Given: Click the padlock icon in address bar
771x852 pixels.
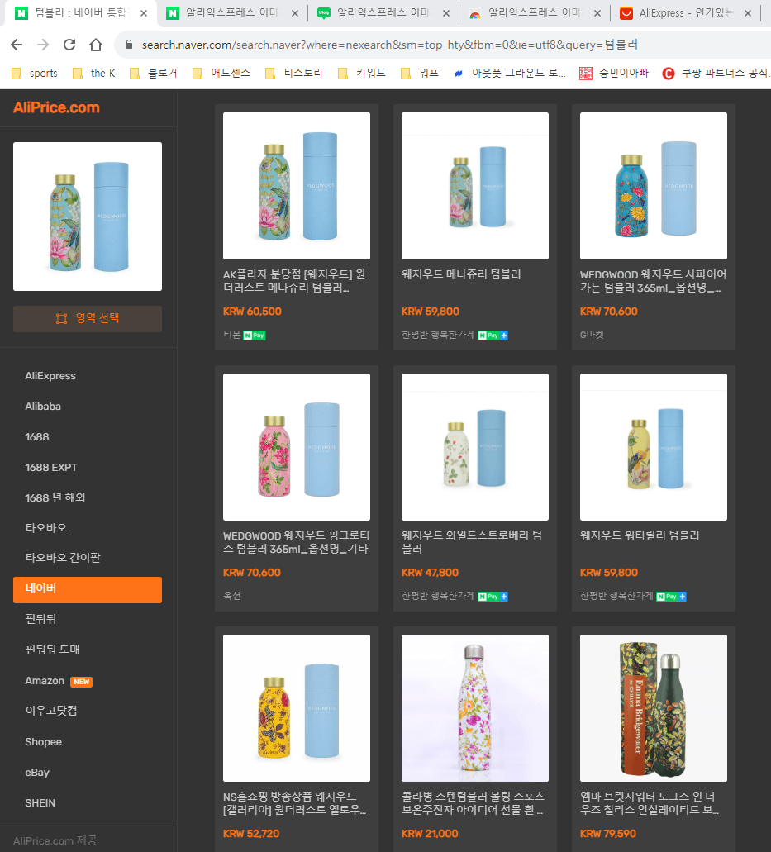Looking at the screenshot, I should pyautogui.click(x=129, y=45).
